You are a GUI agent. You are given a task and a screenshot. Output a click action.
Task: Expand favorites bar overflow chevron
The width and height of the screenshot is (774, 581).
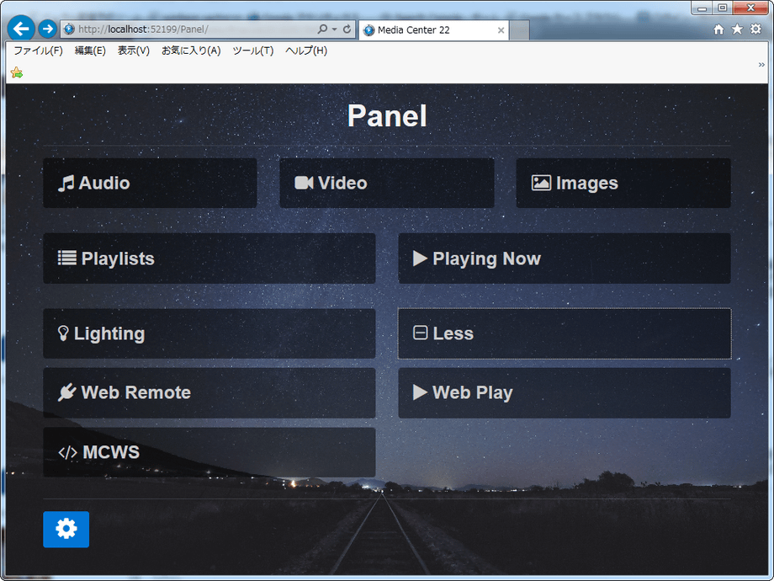(761, 65)
